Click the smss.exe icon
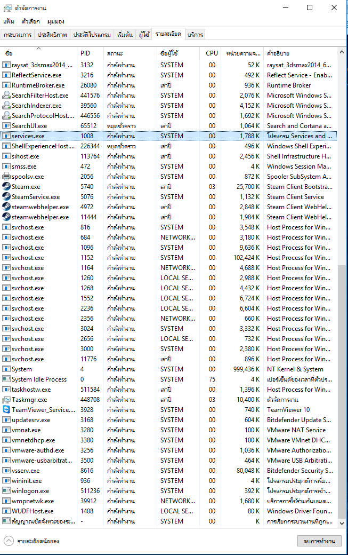Viewport: 348px width, 555px height. click(6, 166)
